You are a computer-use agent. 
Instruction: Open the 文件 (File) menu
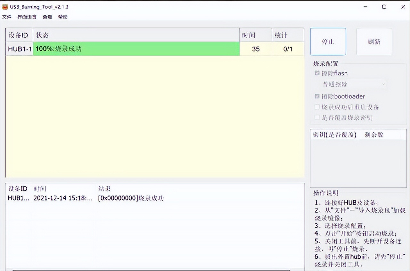click(x=7, y=17)
